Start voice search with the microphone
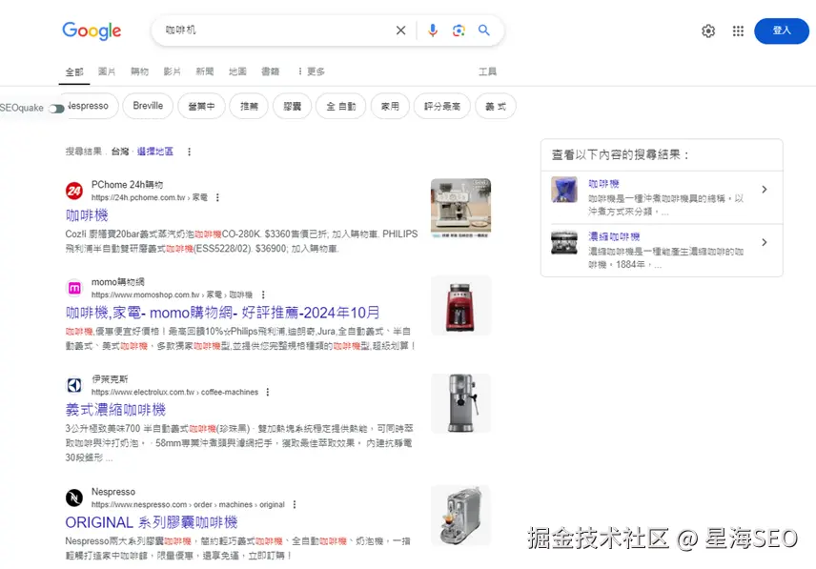The width and height of the screenshot is (816, 569). click(433, 30)
